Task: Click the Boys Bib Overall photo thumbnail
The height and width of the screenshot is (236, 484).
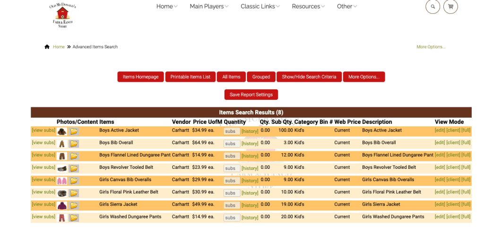Action: [62, 144]
